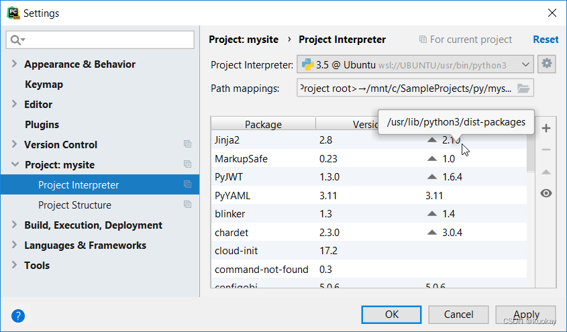Expand the Languages & Frameworks arrow
Screen dimensions: 567x332
tap(14, 245)
